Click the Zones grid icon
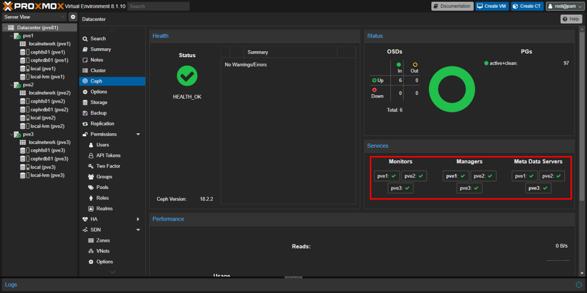Image resolution: width=587 pixels, height=293 pixels. 91,241
